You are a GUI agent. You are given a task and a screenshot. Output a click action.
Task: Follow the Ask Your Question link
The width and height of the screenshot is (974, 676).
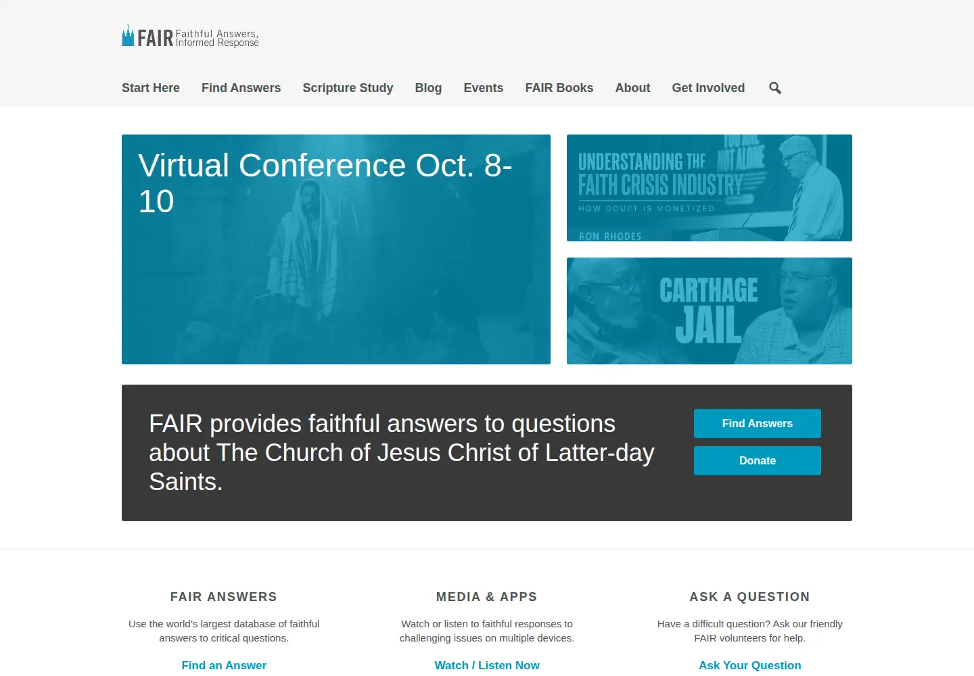749,665
